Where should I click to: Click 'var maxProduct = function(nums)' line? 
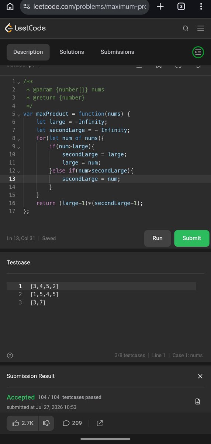pos(76,114)
